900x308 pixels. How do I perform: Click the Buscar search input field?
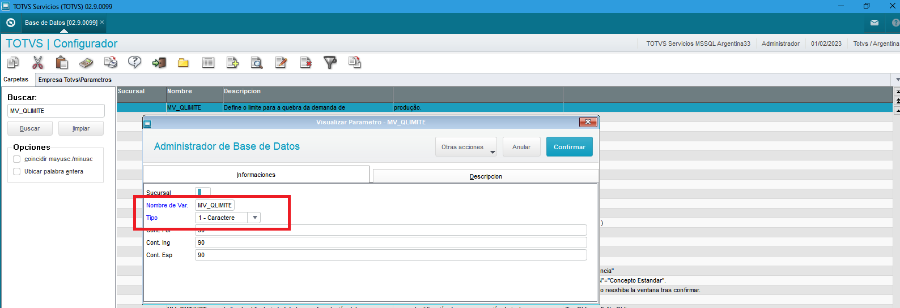point(56,111)
